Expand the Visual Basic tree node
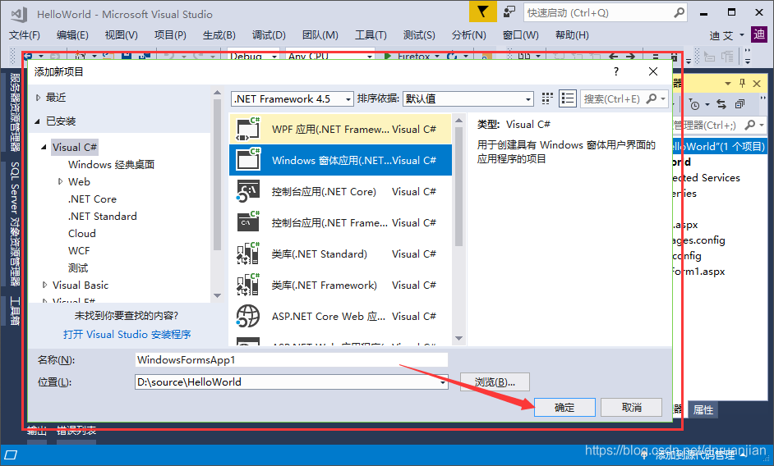The height and width of the screenshot is (466, 774). [x=44, y=285]
